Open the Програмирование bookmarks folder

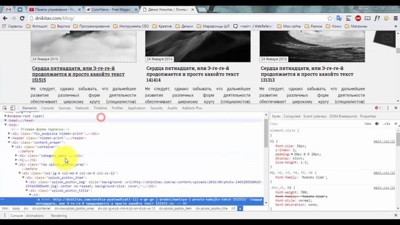point(91,26)
